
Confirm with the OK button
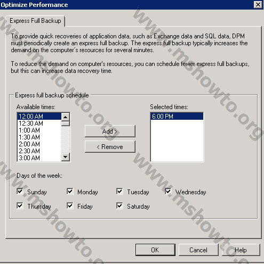(155, 250)
